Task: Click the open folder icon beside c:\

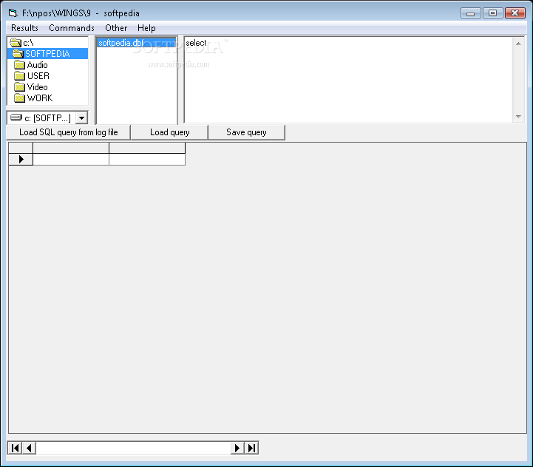Action: tap(16, 43)
